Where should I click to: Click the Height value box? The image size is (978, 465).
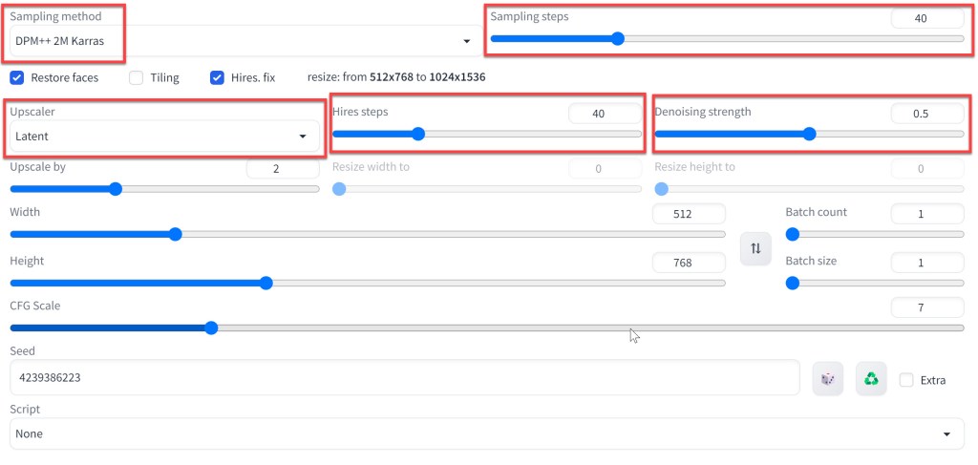689,263
